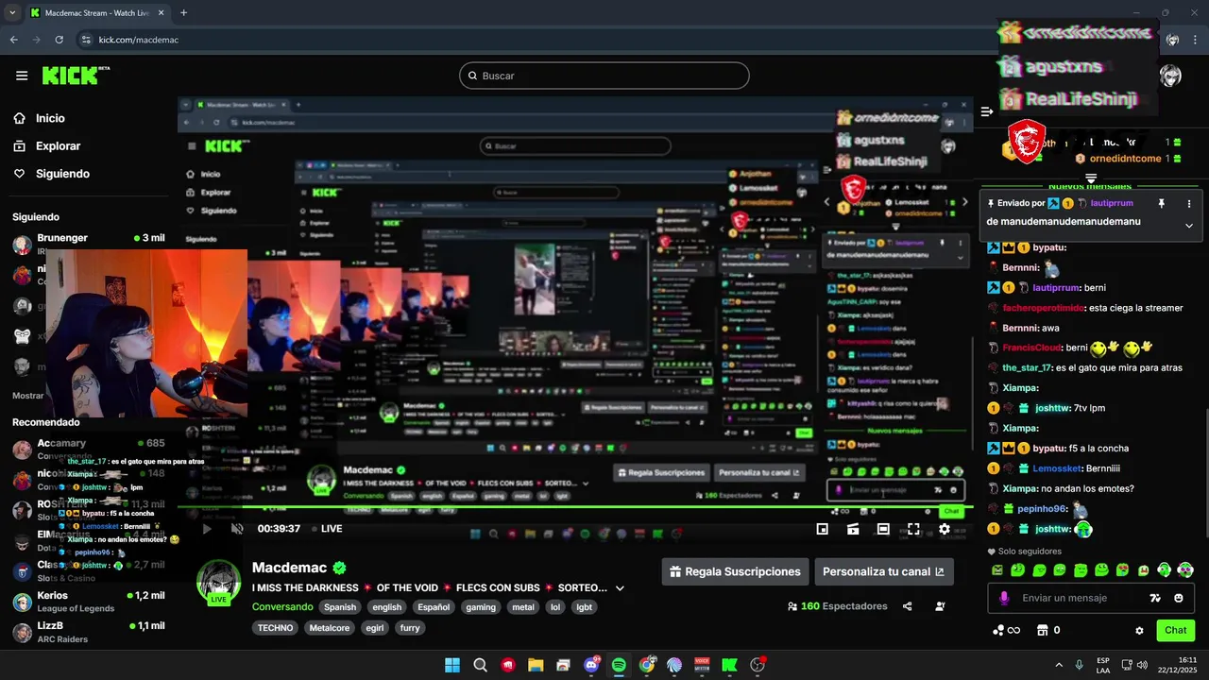This screenshot has height=680, width=1209.
Task: Unmute the stream audio
Action: (237, 529)
